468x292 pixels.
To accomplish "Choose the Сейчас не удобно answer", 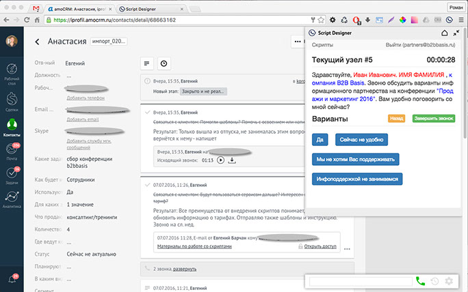I will pos(361,139).
